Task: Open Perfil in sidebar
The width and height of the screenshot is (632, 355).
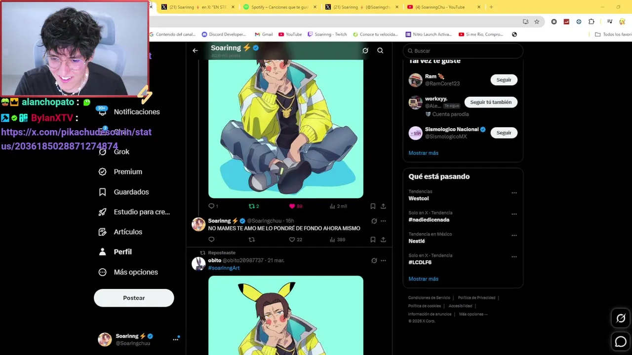Action: click(115, 252)
